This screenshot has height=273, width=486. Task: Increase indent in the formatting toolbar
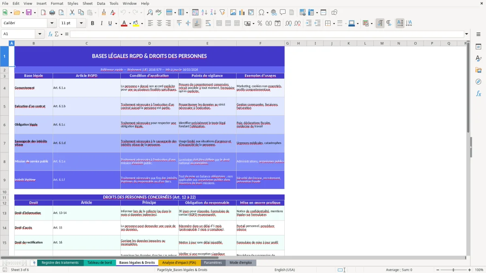(x=309, y=23)
